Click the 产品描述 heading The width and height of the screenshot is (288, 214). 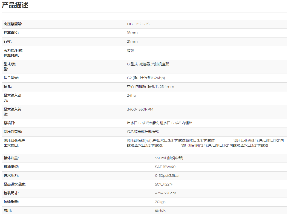click(15, 5)
